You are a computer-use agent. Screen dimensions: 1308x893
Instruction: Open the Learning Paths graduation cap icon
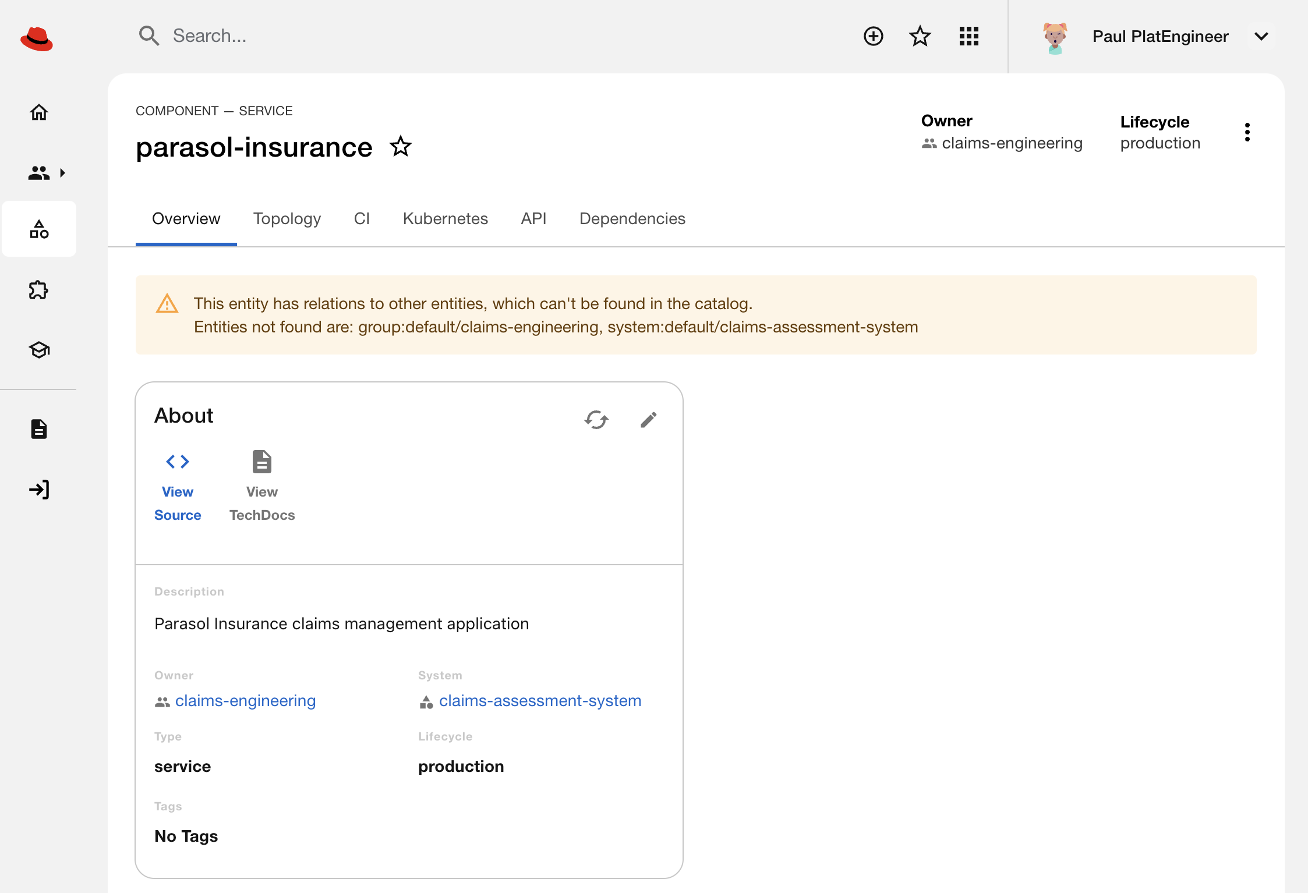point(39,350)
